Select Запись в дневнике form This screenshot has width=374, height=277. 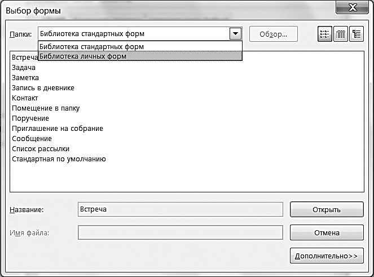[x=43, y=88]
